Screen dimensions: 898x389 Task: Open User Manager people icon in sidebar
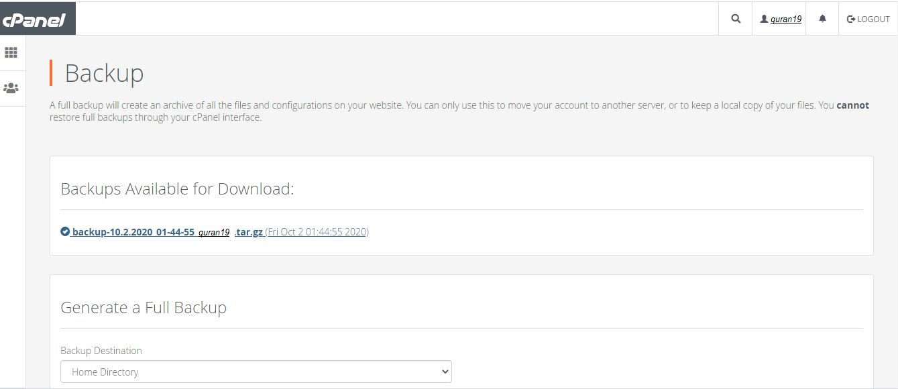point(11,88)
